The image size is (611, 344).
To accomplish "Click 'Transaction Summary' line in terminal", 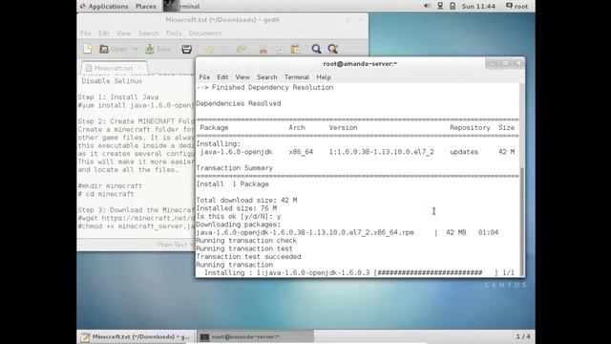I will click(x=234, y=168).
